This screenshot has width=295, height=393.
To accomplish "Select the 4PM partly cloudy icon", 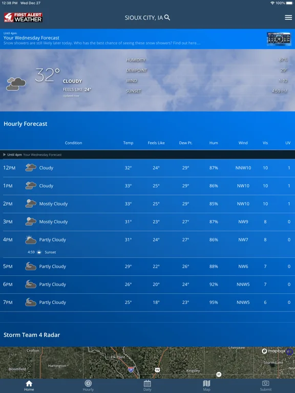I will coord(31,239).
